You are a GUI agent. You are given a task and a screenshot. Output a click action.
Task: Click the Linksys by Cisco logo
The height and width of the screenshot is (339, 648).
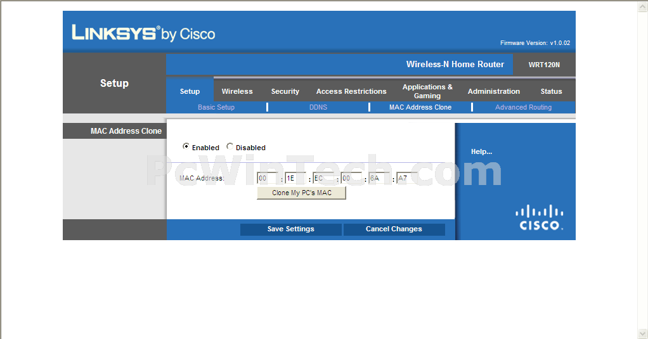coord(143,33)
